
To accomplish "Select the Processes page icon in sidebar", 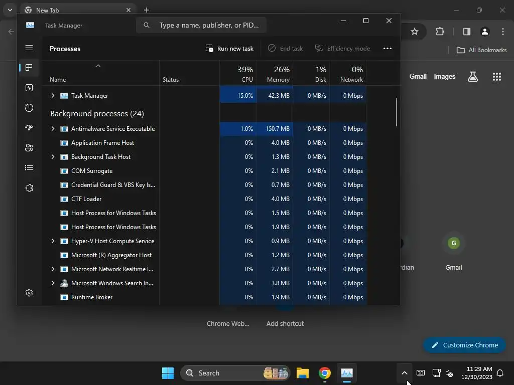I will tap(29, 68).
